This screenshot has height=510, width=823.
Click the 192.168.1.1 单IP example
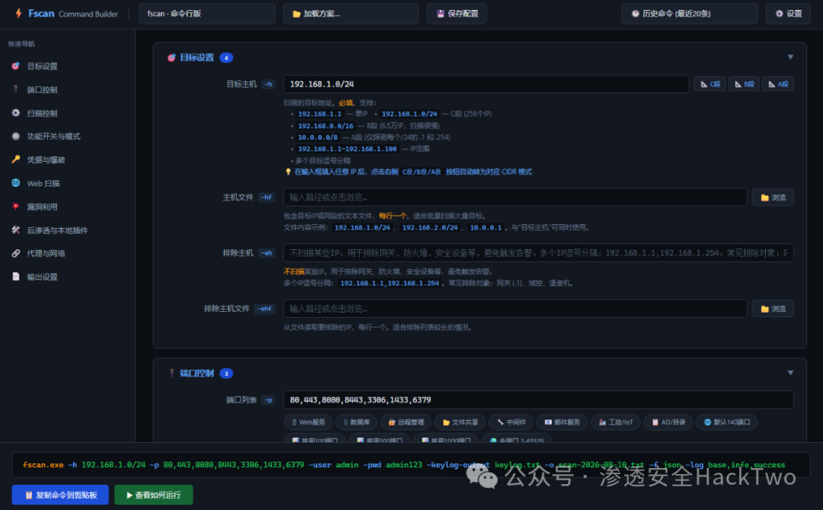(x=319, y=114)
